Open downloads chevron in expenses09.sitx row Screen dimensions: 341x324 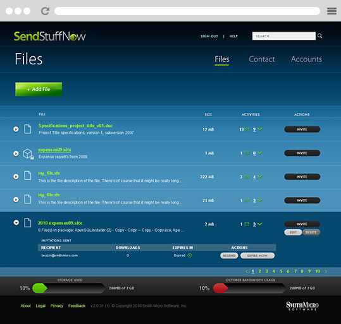coord(259,153)
